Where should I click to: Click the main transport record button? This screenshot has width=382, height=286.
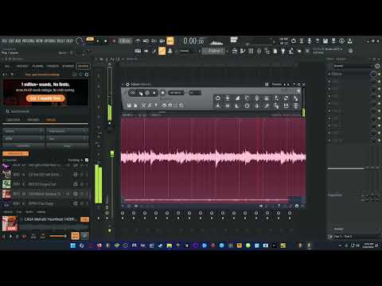(x=114, y=41)
